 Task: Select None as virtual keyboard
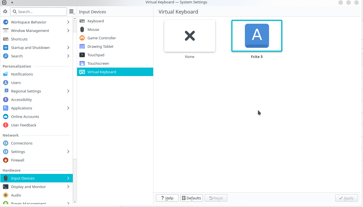pos(190,36)
